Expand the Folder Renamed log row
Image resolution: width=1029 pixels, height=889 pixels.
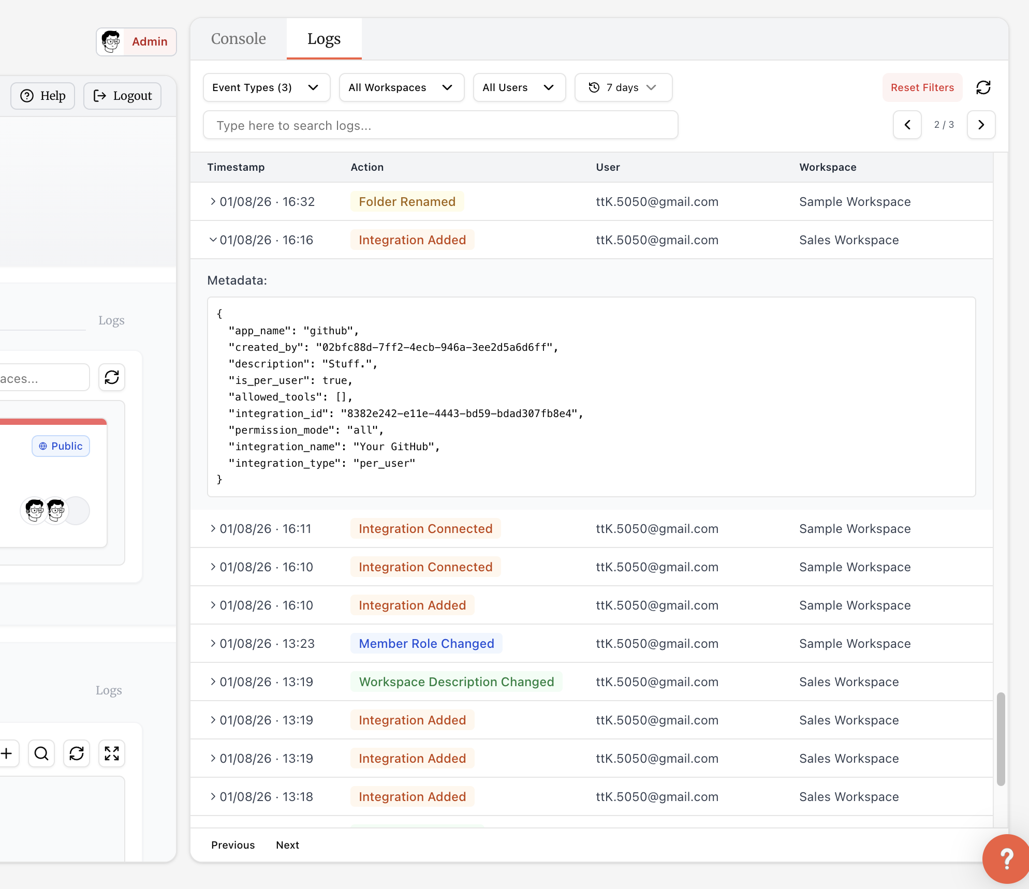[213, 201]
